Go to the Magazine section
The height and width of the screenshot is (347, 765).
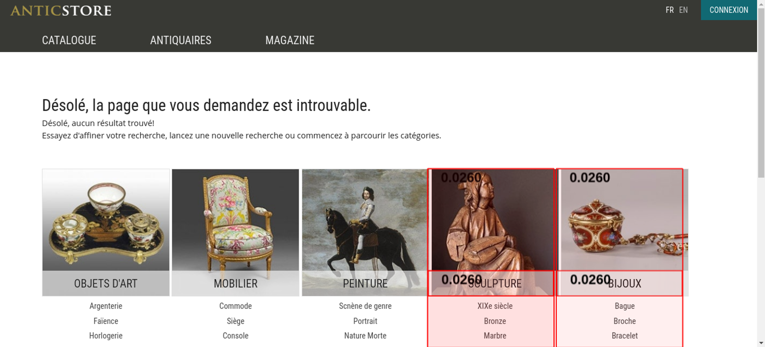(x=290, y=40)
